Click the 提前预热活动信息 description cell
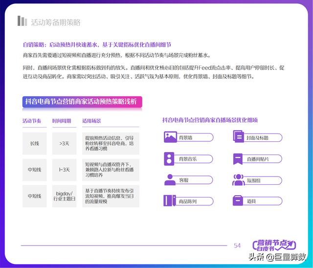Screen dimensions: 313x268 [111, 143]
